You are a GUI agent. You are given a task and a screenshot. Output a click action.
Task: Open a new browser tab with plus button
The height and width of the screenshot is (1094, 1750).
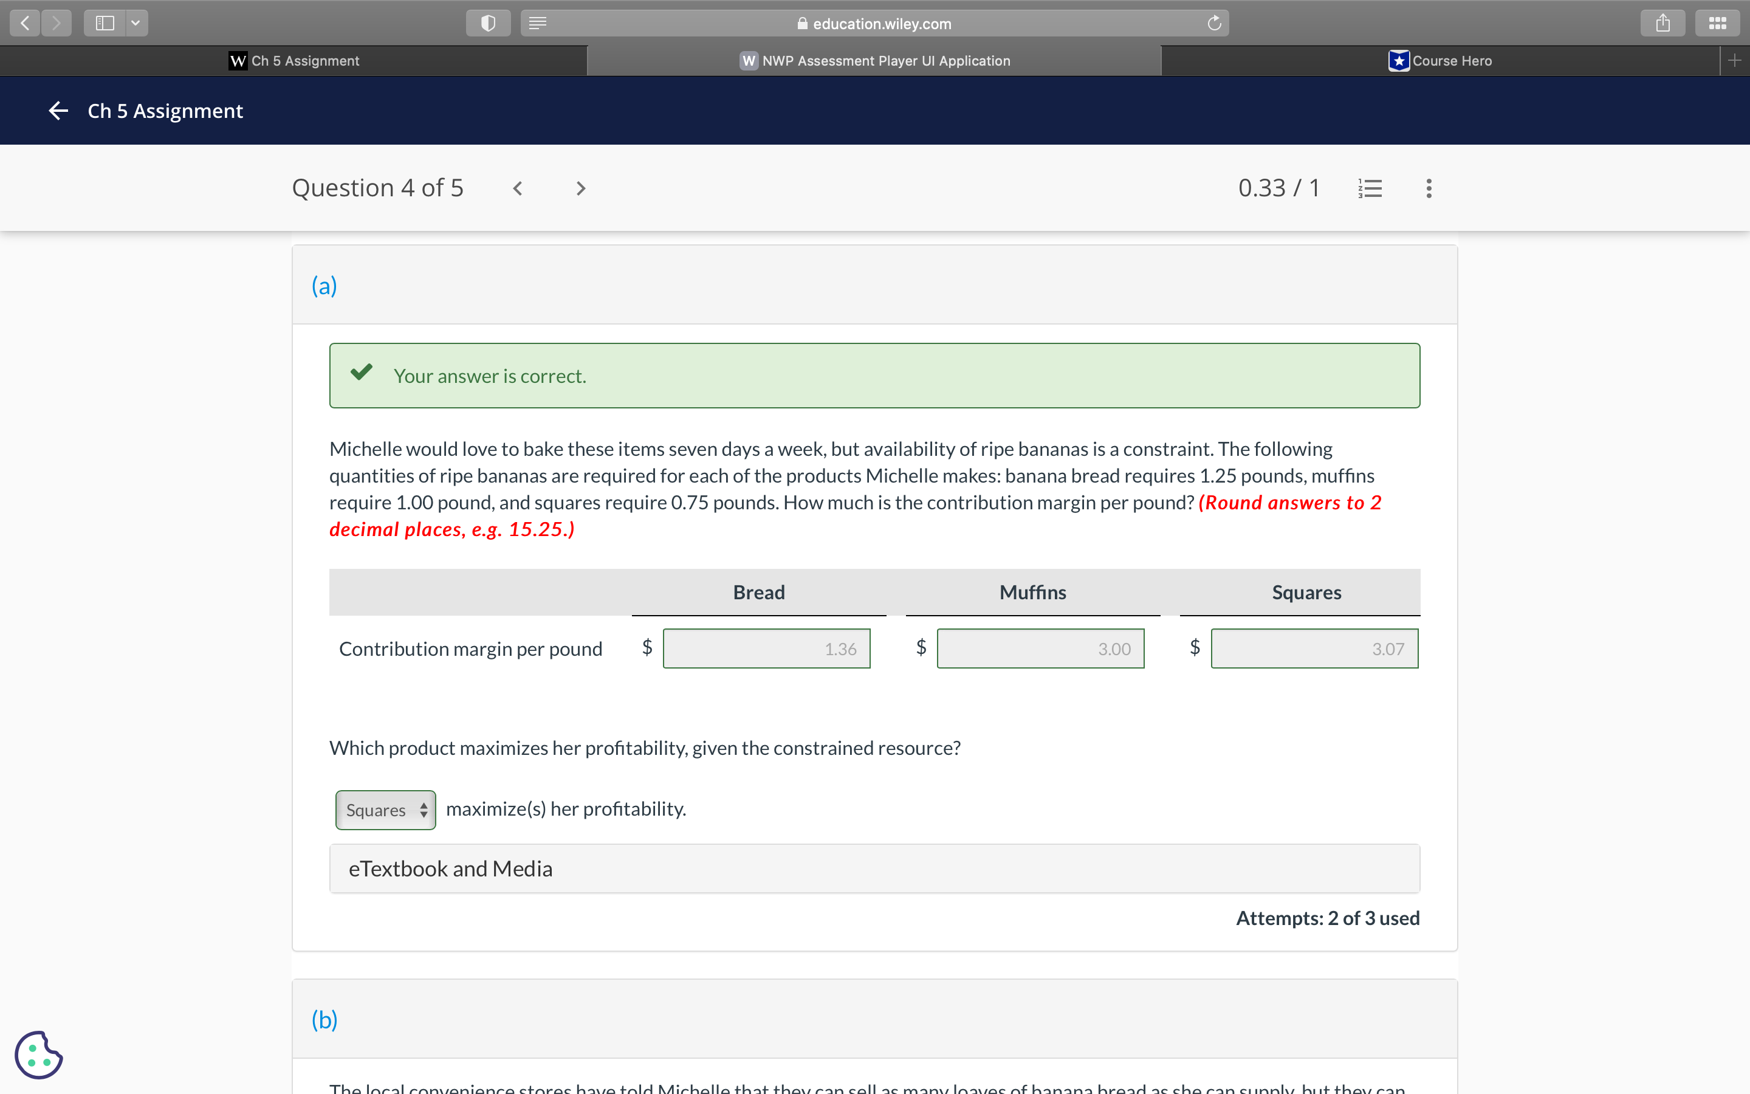[x=1735, y=60]
